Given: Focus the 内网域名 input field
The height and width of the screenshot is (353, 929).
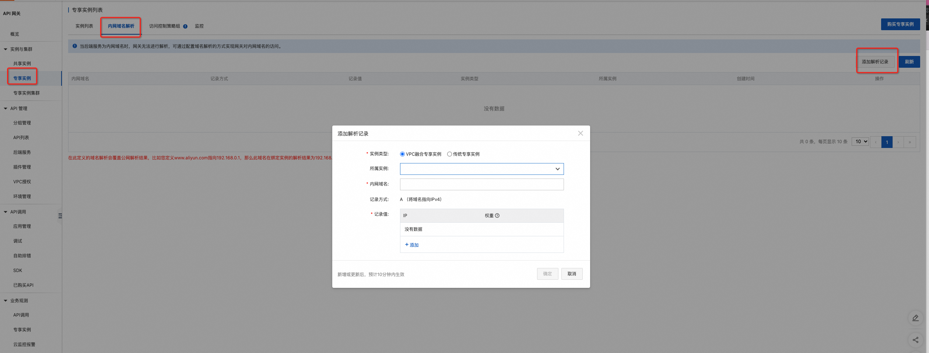Looking at the screenshot, I should click(x=482, y=184).
